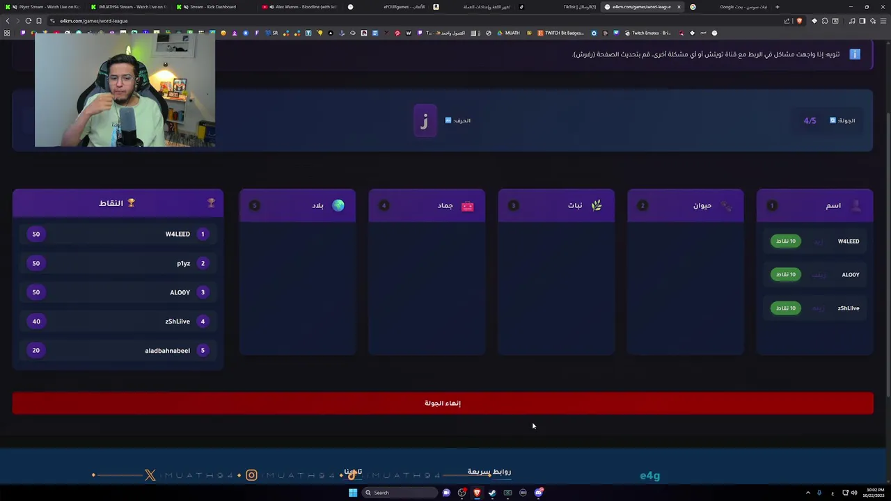Show hidden system tray icons

pos(808,493)
